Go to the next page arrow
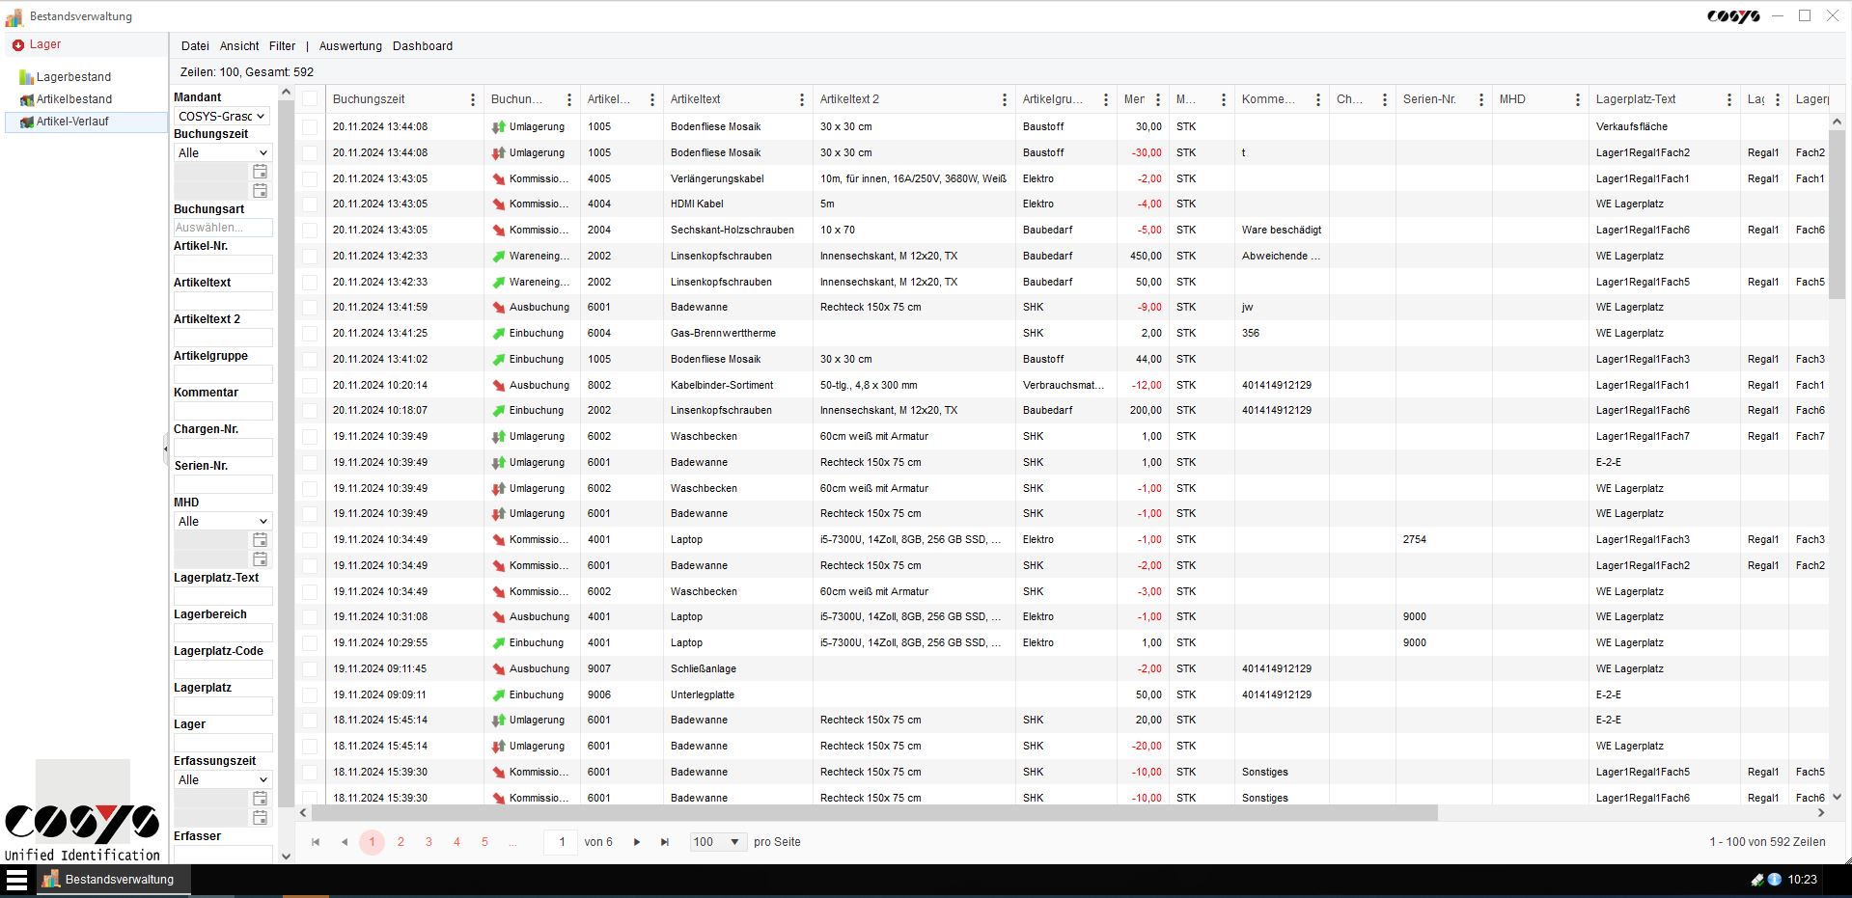The width and height of the screenshot is (1852, 898). click(x=637, y=842)
